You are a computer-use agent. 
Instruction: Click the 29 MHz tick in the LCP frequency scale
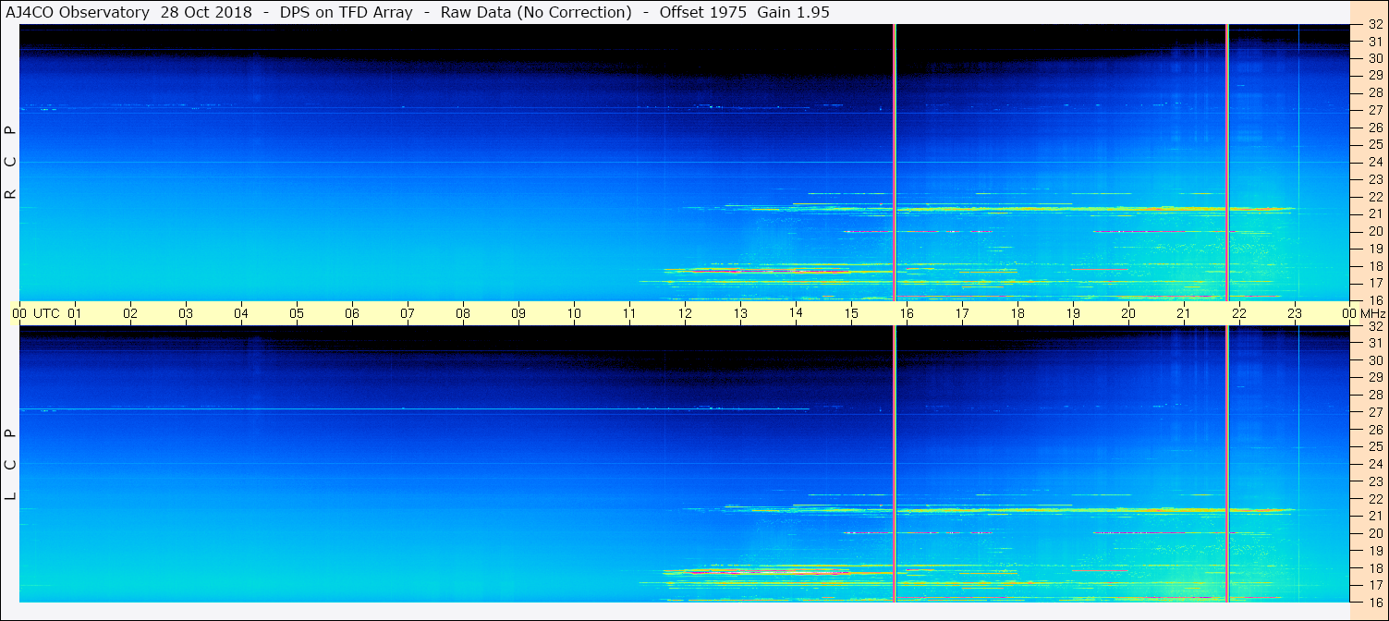1375,378
